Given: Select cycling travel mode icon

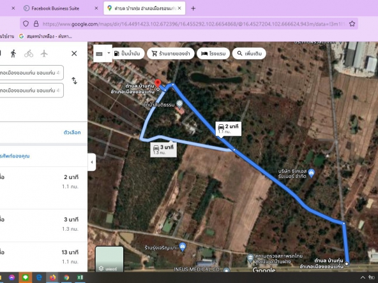Looking at the screenshot, I should click(29, 54).
